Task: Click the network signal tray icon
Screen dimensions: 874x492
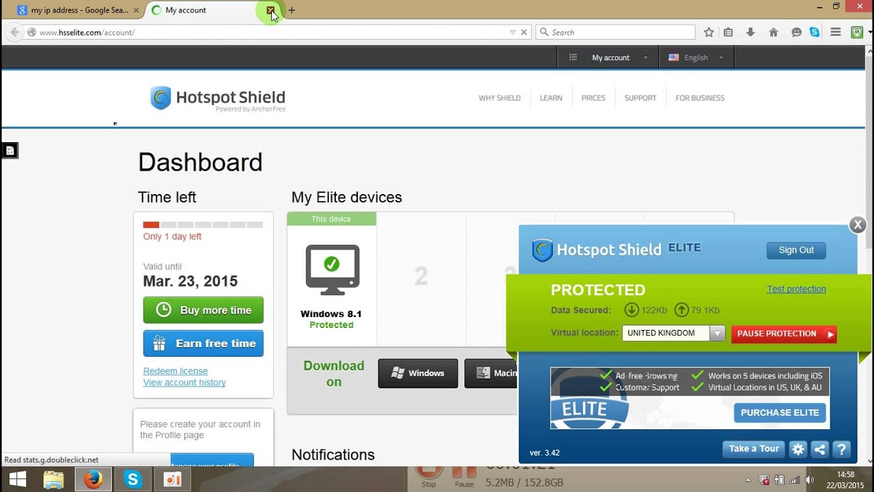Action: [x=795, y=480]
